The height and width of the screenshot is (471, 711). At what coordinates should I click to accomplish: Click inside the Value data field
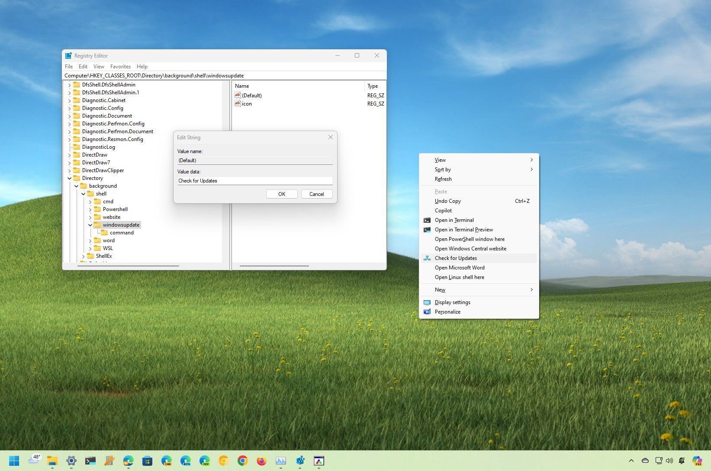point(255,180)
